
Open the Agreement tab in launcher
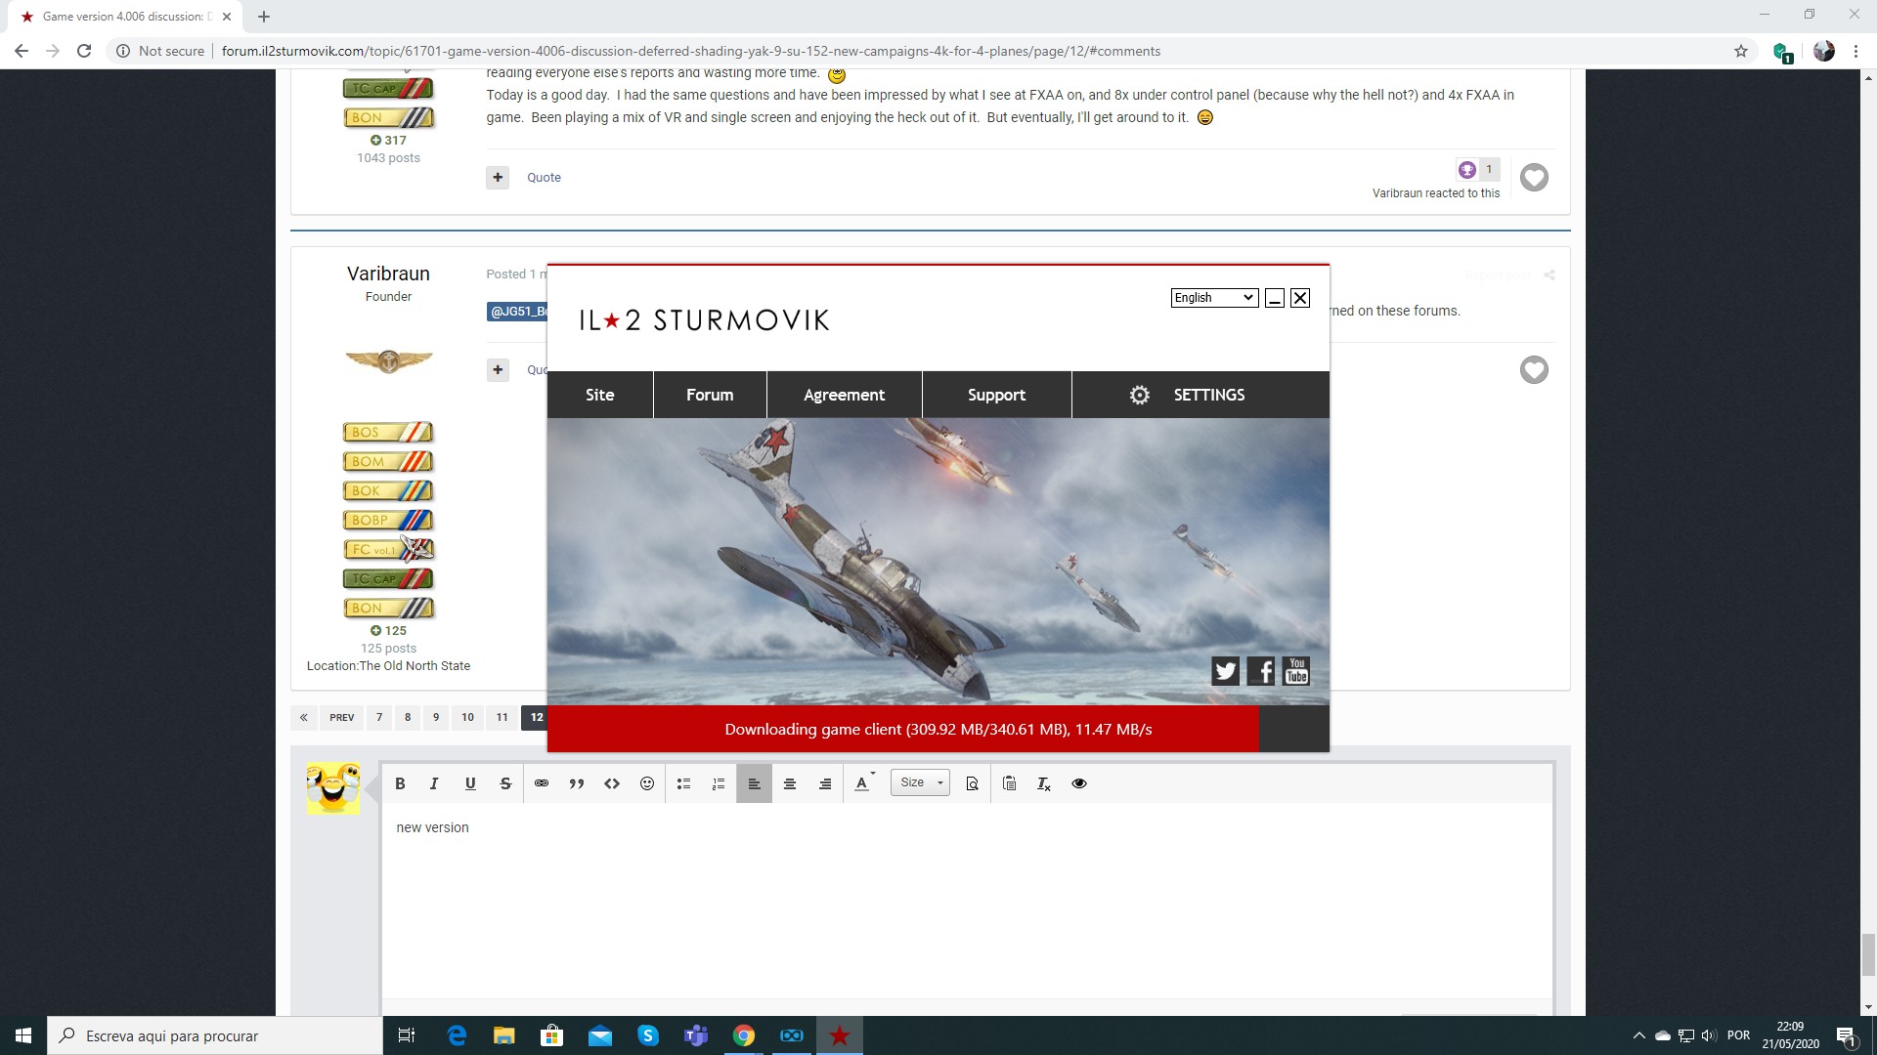click(844, 395)
